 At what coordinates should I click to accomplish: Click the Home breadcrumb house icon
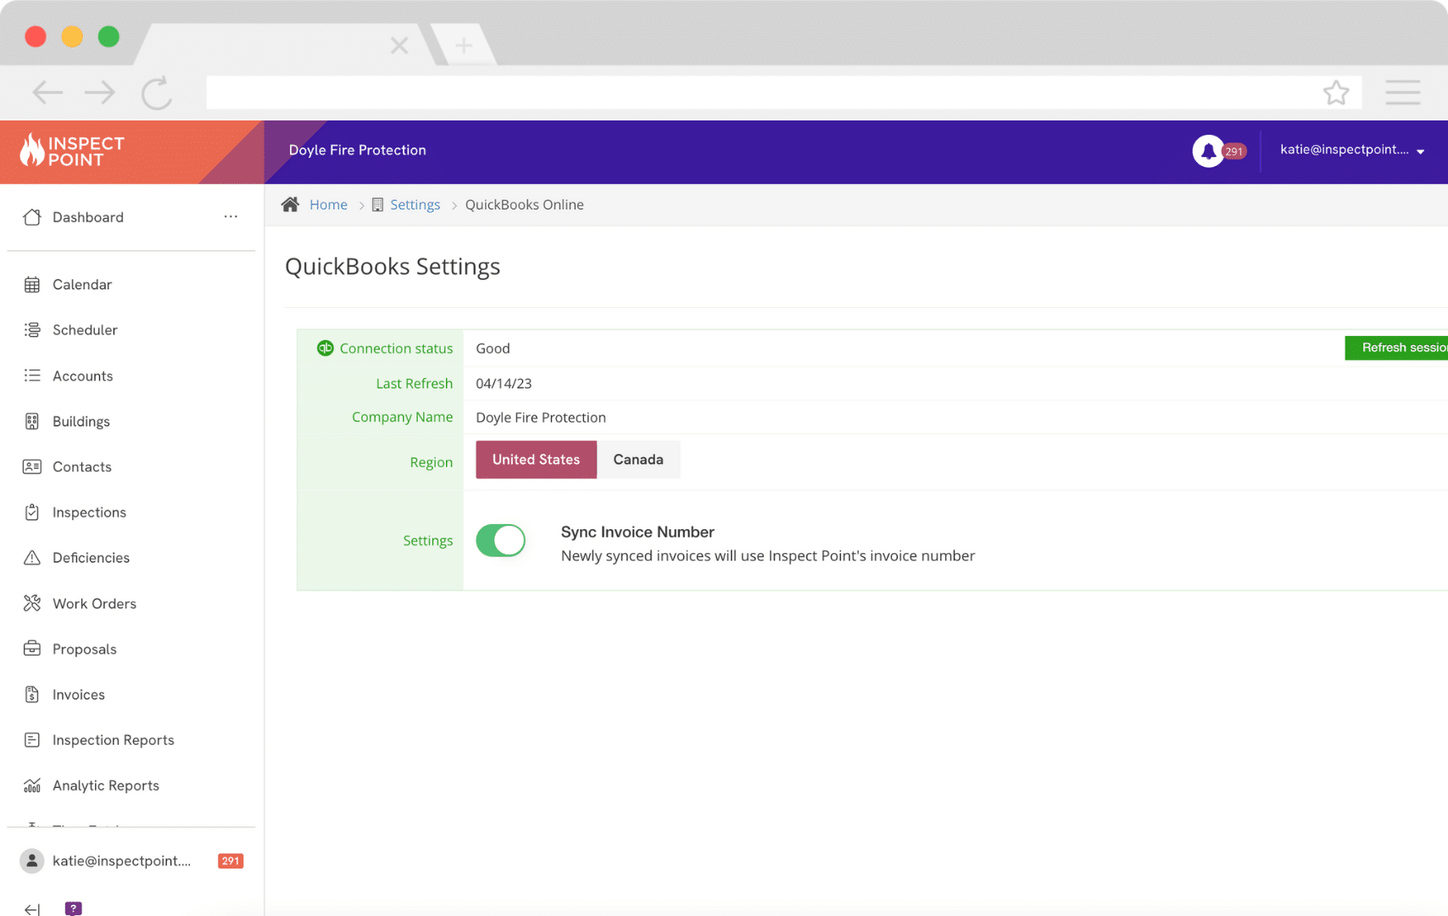pyautogui.click(x=291, y=204)
